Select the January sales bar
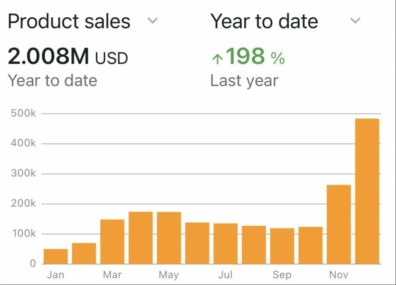 click(56, 256)
